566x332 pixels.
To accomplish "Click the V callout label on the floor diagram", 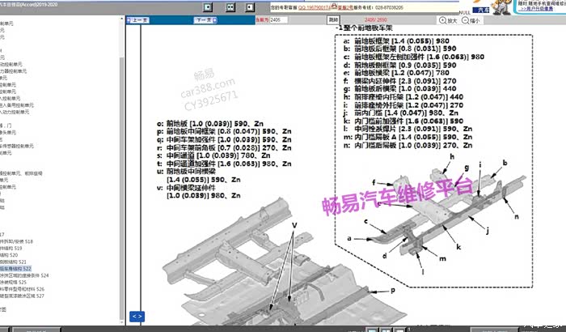I will pos(294,225).
